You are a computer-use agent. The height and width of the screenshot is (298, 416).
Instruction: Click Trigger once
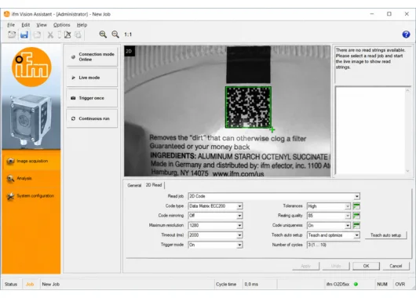point(92,98)
